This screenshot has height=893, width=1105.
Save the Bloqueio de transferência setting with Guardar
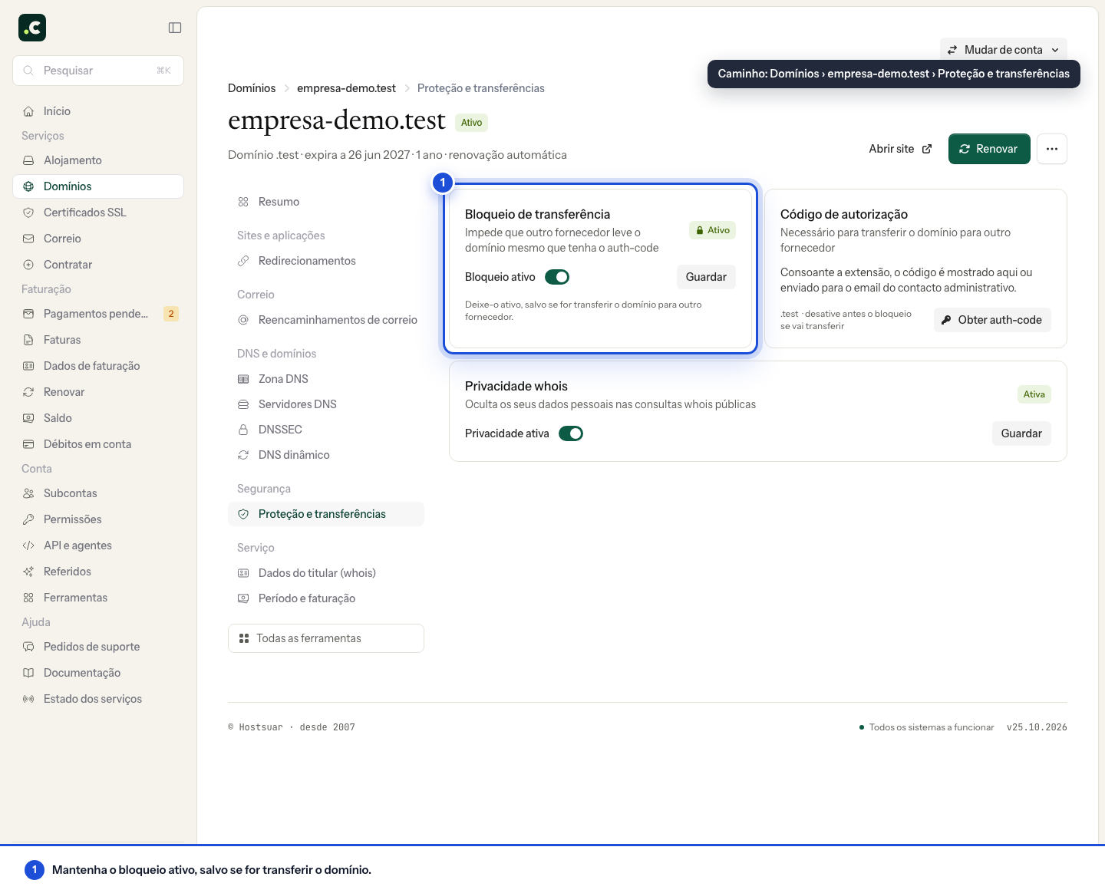coord(706,277)
